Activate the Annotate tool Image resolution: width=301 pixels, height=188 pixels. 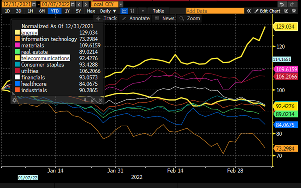[x=136, y=18]
